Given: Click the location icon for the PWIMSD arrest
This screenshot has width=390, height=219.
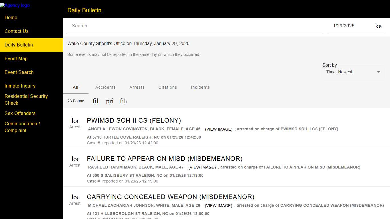Looking at the screenshot, I should [x=75, y=121].
